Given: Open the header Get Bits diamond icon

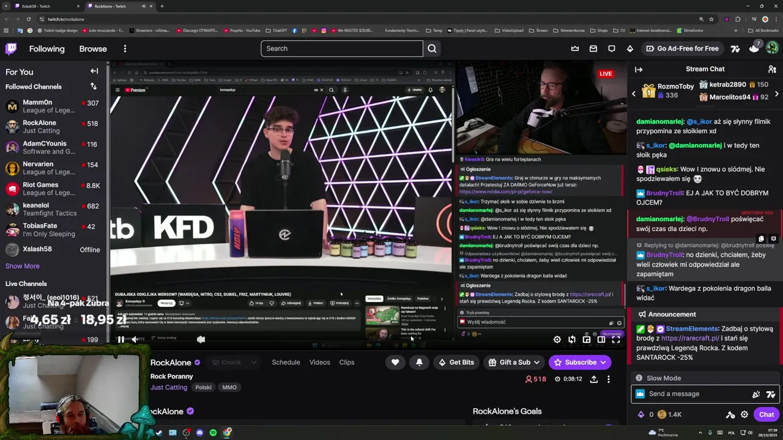Looking at the screenshot, I should [630, 49].
